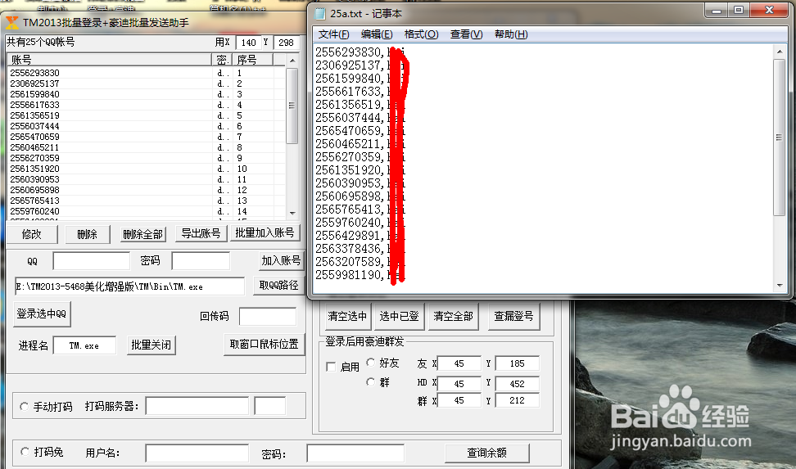The width and height of the screenshot is (796, 469).
Task: Click the 清空全部 button
Action: pyautogui.click(x=454, y=316)
